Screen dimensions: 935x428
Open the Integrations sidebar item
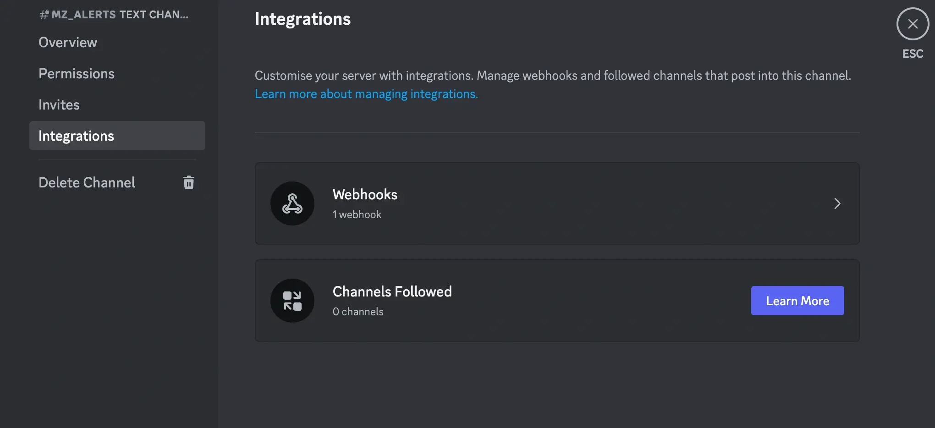click(x=76, y=136)
